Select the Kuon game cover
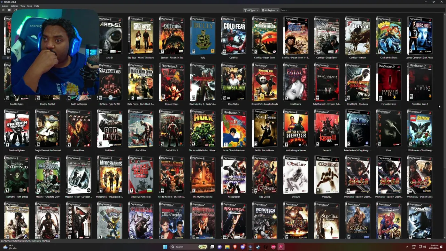This screenshot has height=251, width=446. click(x=389, y=129)
